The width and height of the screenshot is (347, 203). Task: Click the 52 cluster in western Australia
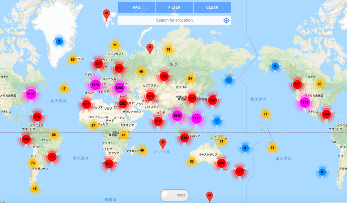pyautogui.click(x=192, y=162)
